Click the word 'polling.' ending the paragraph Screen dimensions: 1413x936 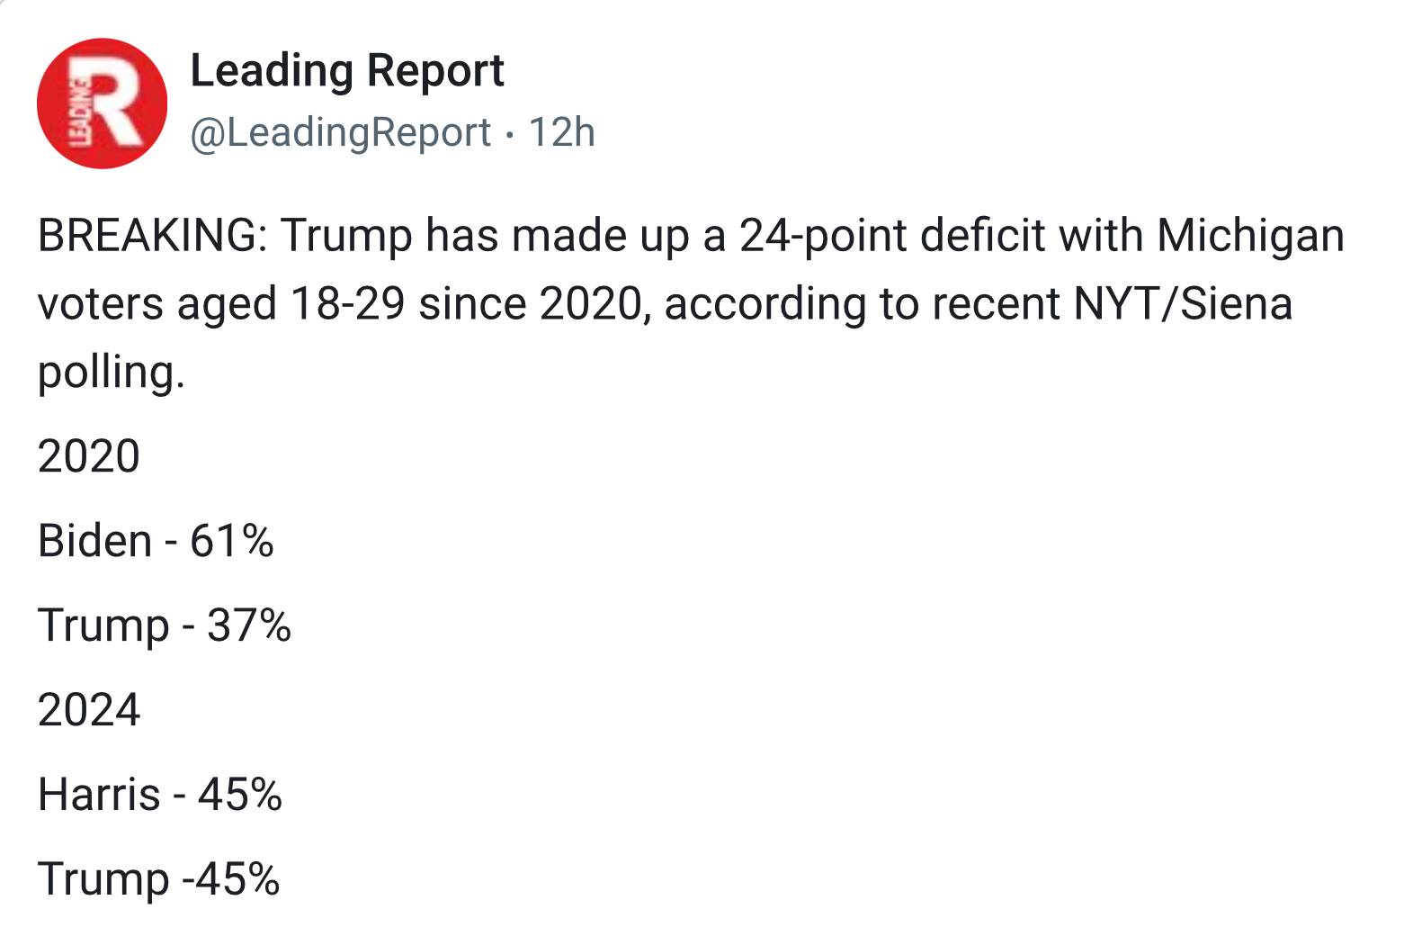coord(112,373)
